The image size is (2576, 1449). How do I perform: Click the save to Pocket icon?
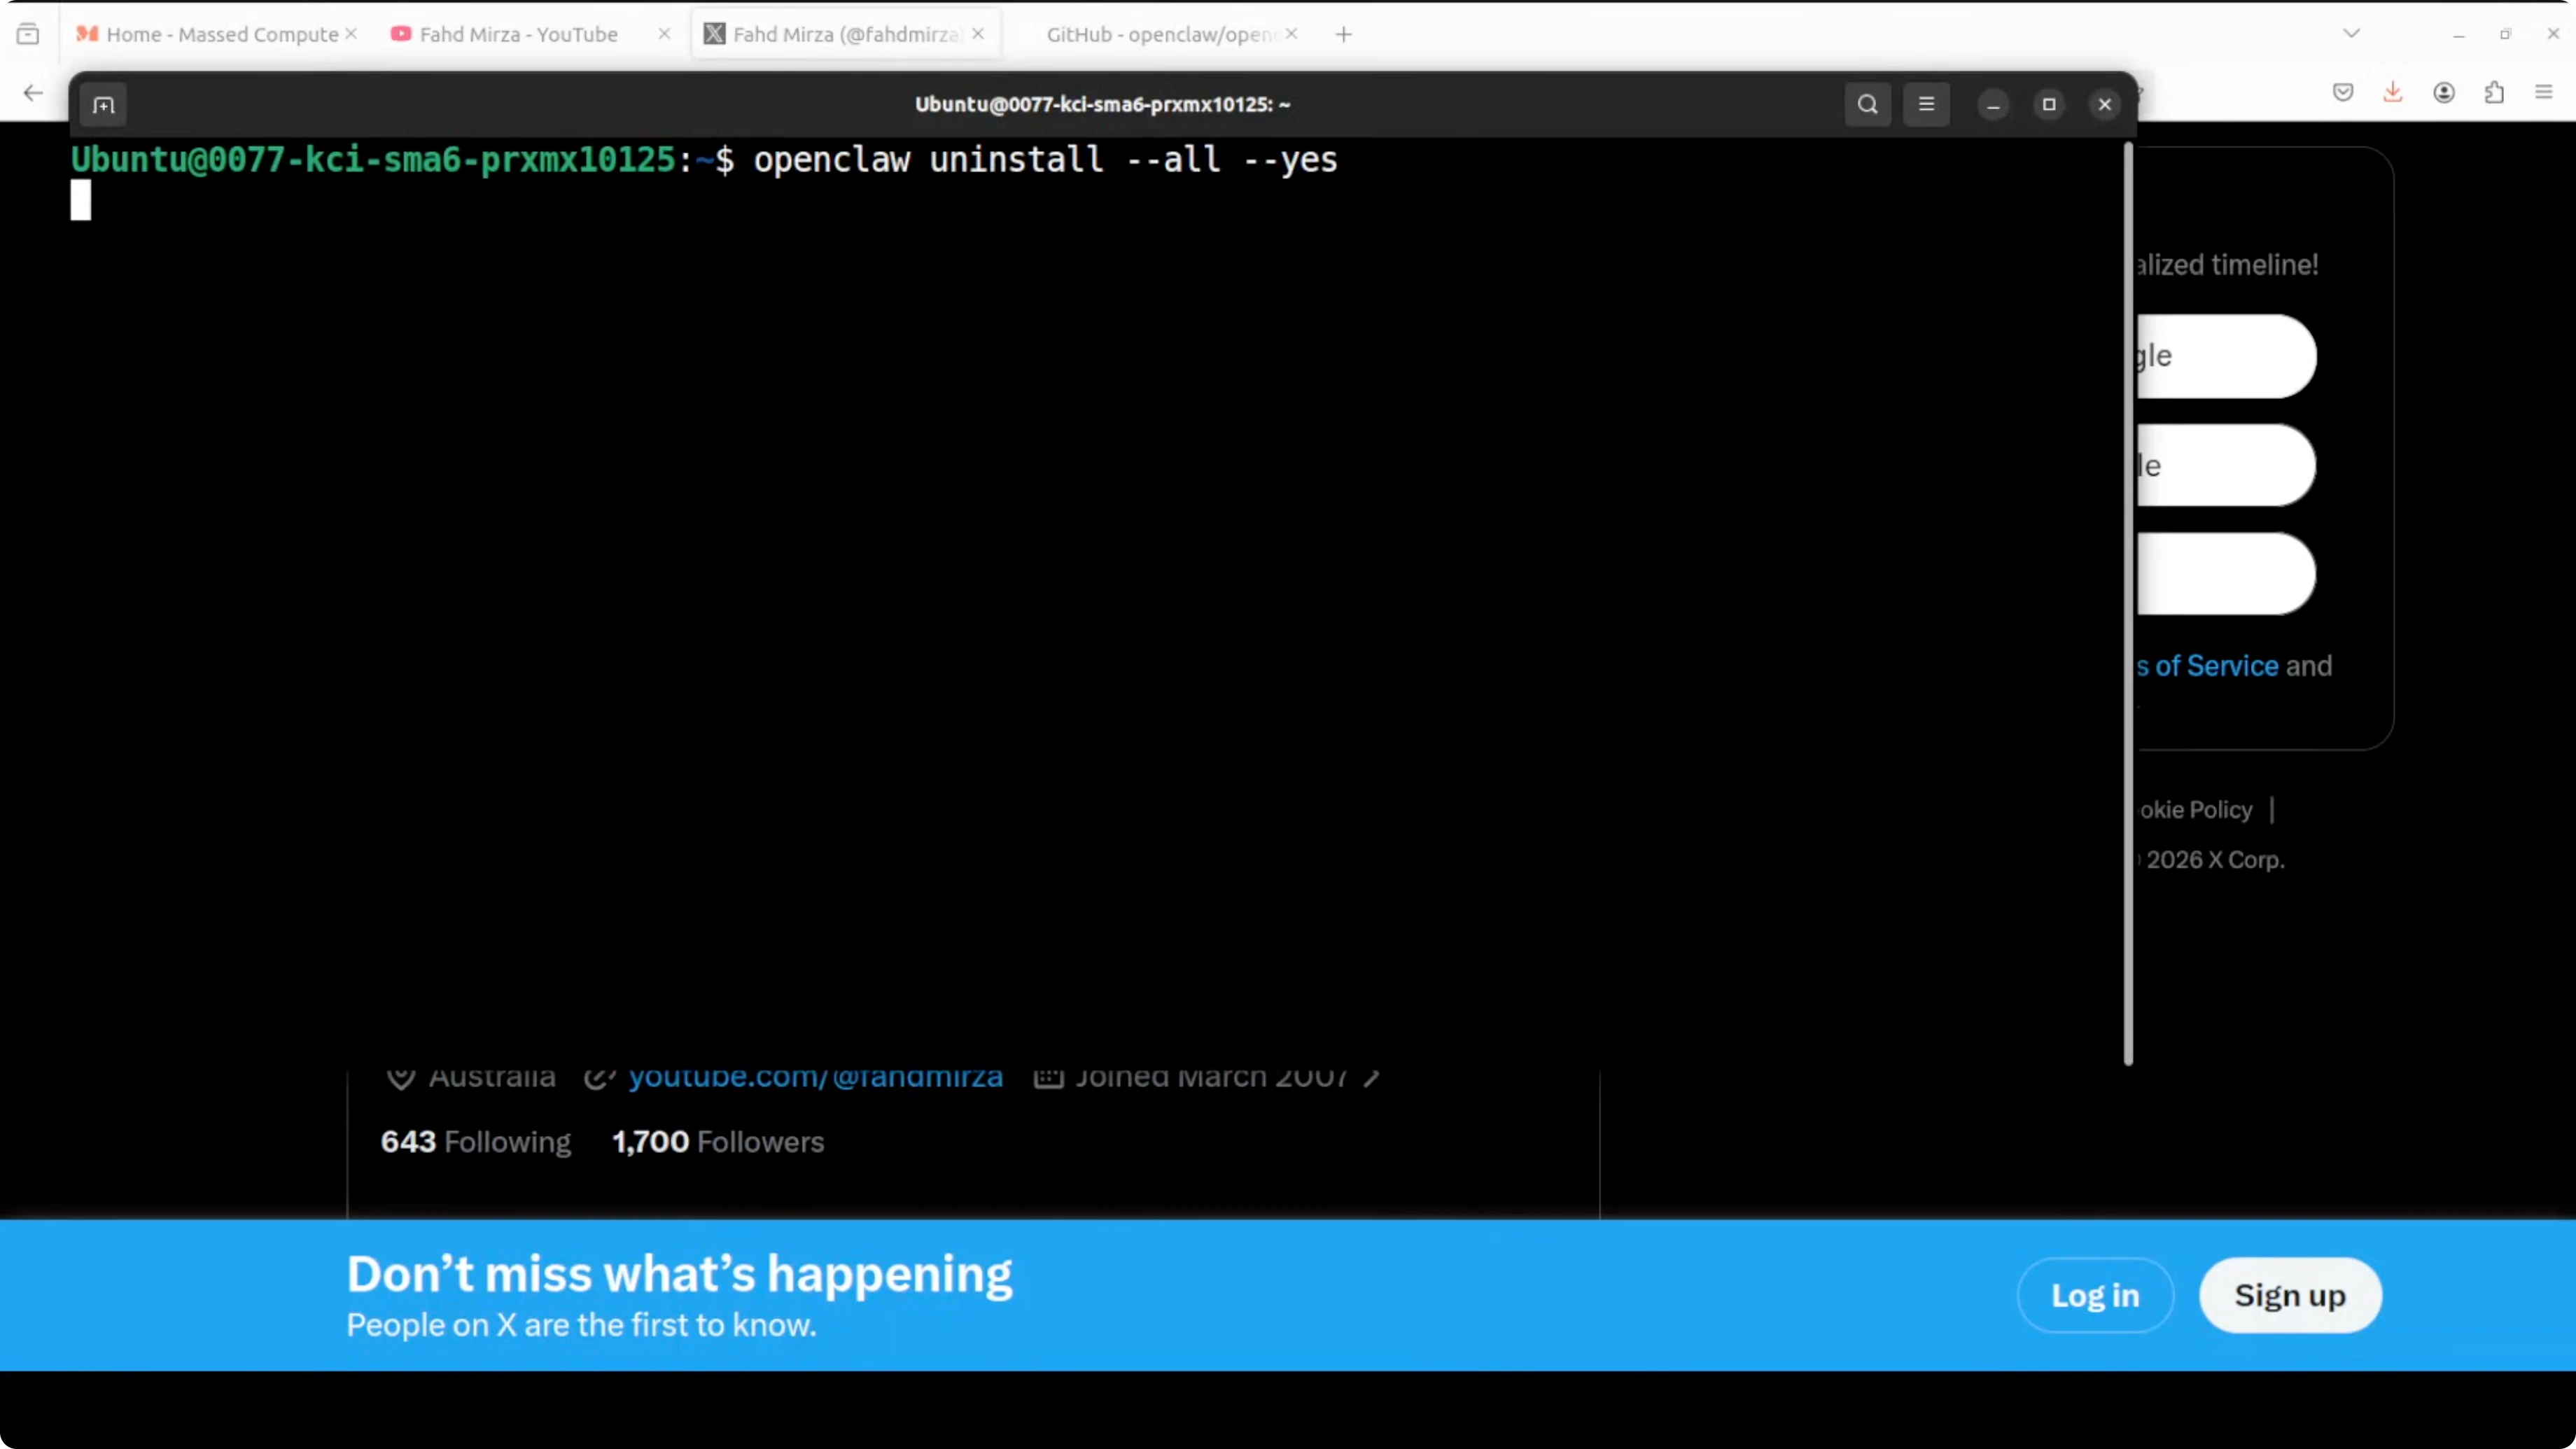[x=2342, y=92]
